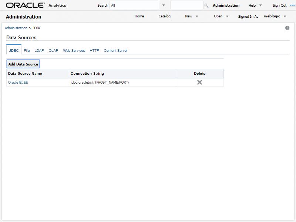Click the Open menu label
This screenshot has width=296, height=222.
coord(218,16)
